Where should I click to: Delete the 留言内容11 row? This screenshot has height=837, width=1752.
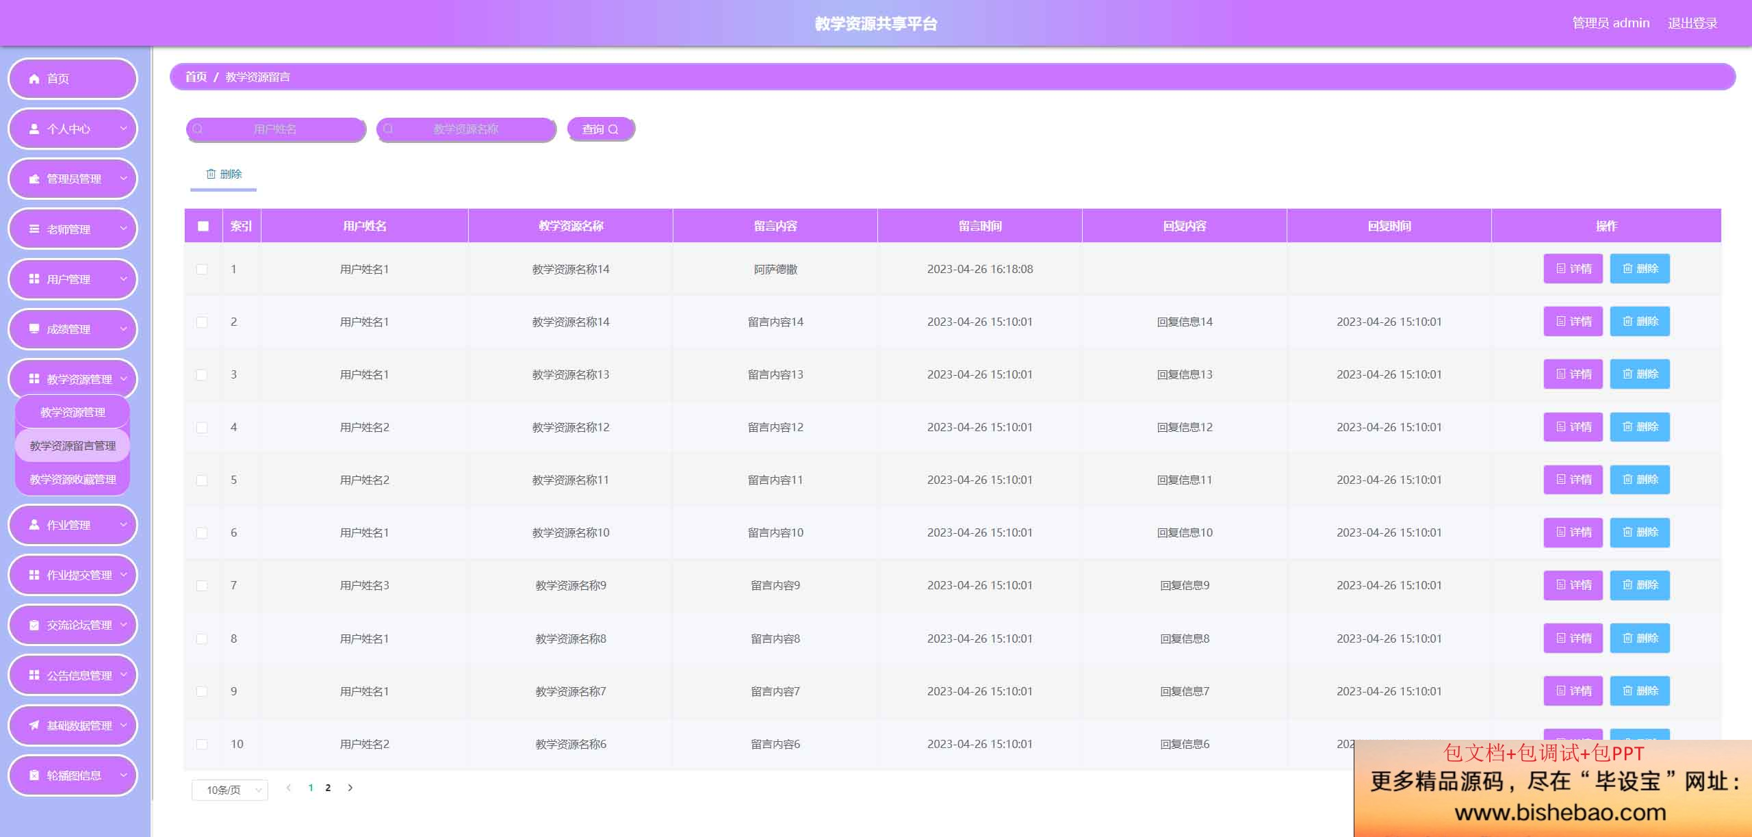pos(1640,479)
